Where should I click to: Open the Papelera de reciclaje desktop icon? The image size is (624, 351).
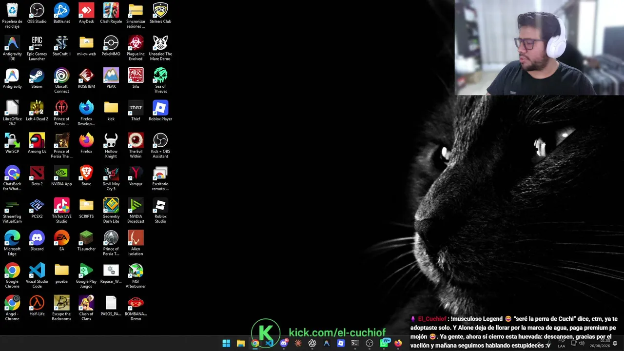click(x=12, y=16)
